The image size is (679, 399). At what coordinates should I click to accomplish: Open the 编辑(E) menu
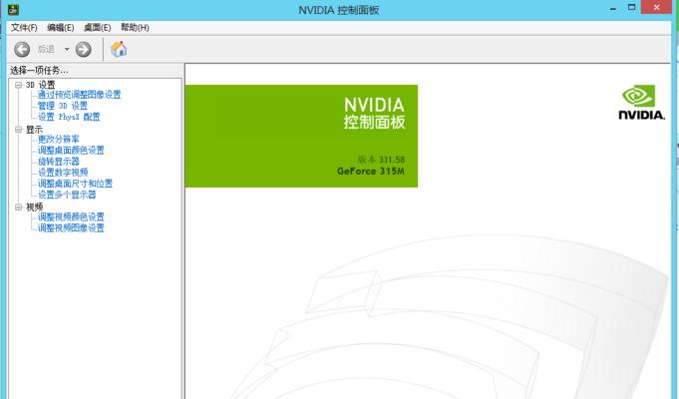[60, 28]
